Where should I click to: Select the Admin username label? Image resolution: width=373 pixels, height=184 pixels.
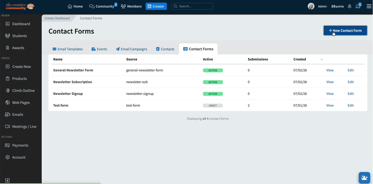(322, 7)
